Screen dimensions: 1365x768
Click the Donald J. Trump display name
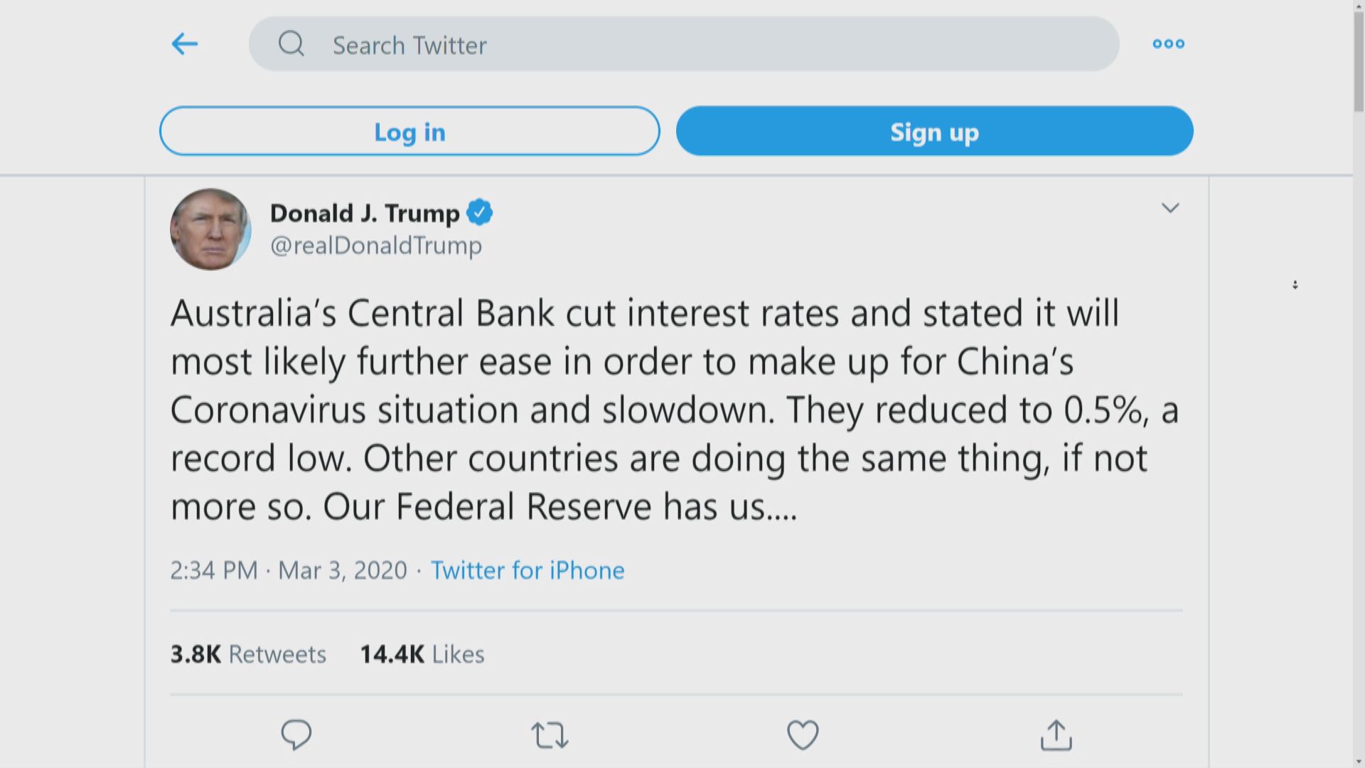[x=365, y=213]
